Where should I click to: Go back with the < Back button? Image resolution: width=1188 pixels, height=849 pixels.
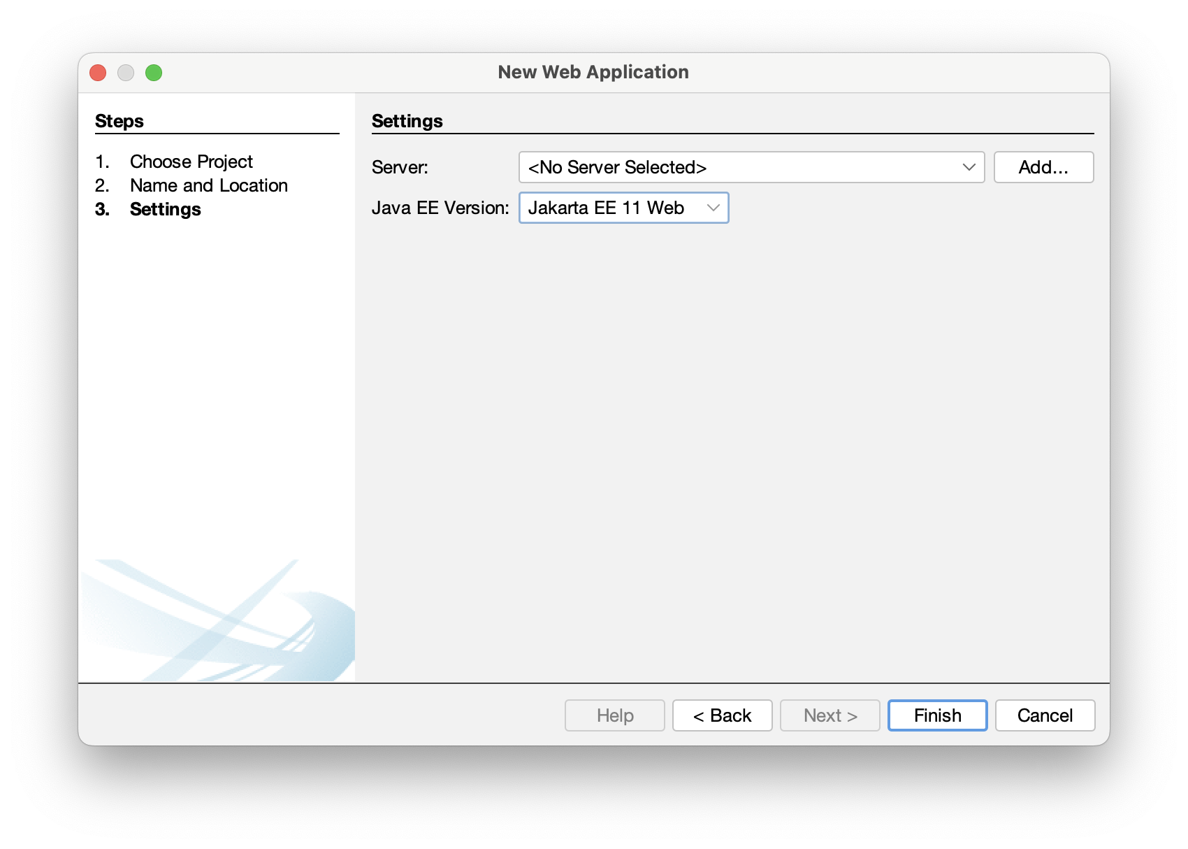point(722,715)
